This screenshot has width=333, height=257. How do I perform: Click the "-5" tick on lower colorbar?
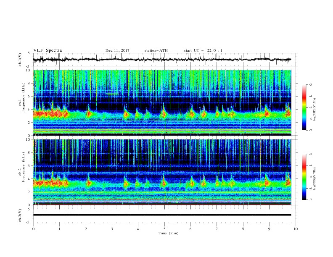coord(310,177)
